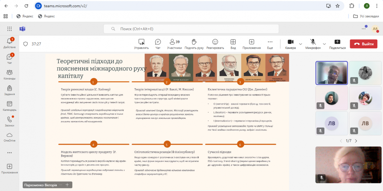Expand the microphone options dropdown arrow
The height and width of the screenshot is (191, 383).
pos(324,44)
